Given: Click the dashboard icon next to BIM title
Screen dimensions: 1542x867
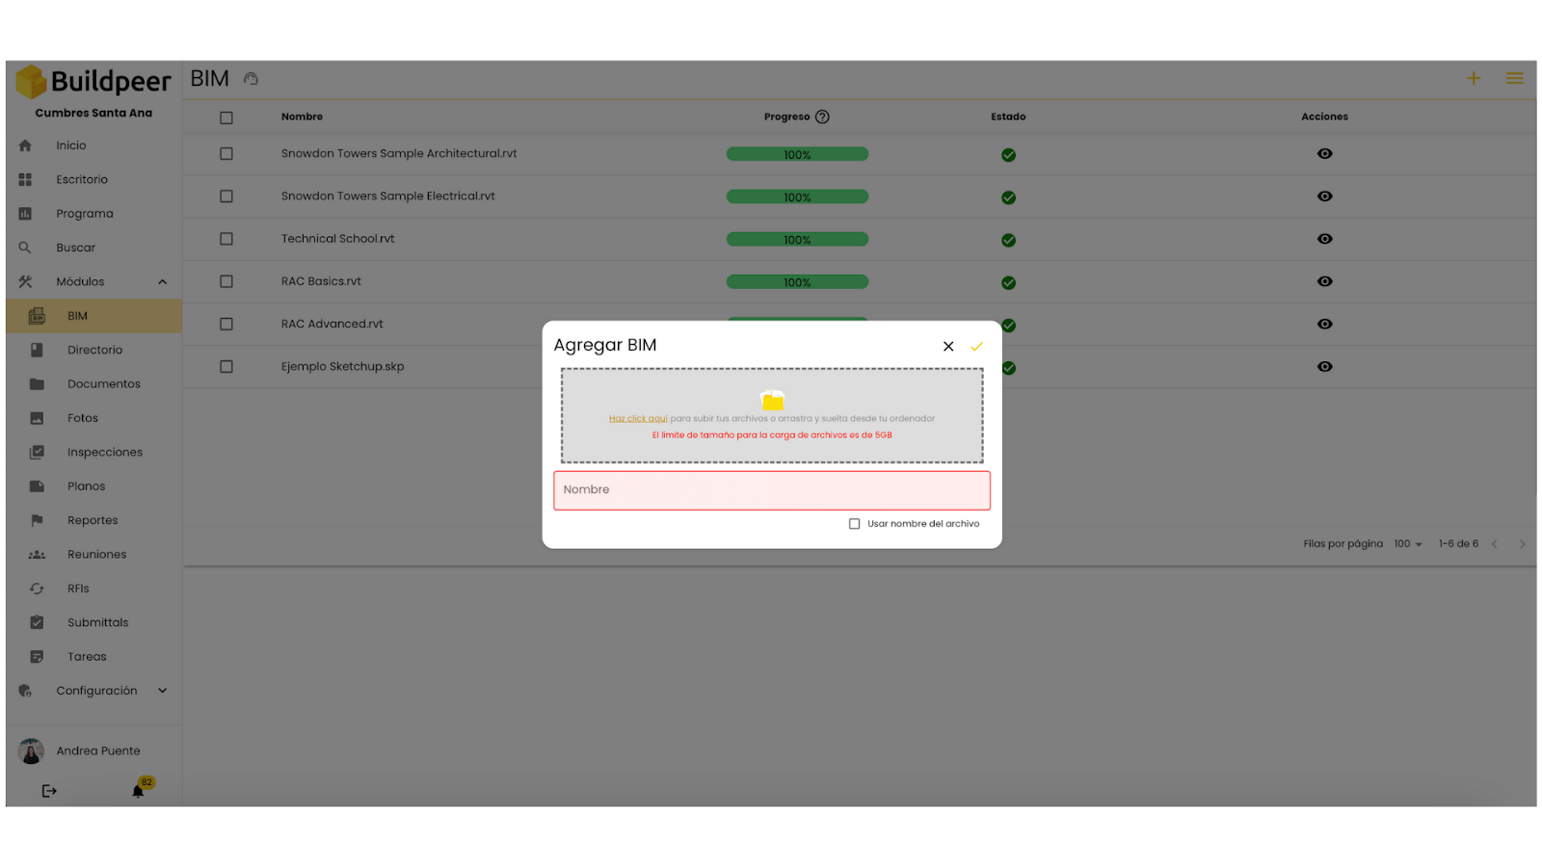Looking at the screenshot, I should [x=251, y=79].
